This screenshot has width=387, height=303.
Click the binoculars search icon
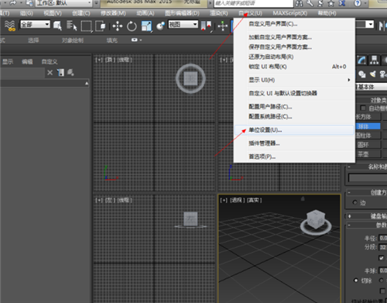(299, 3)
